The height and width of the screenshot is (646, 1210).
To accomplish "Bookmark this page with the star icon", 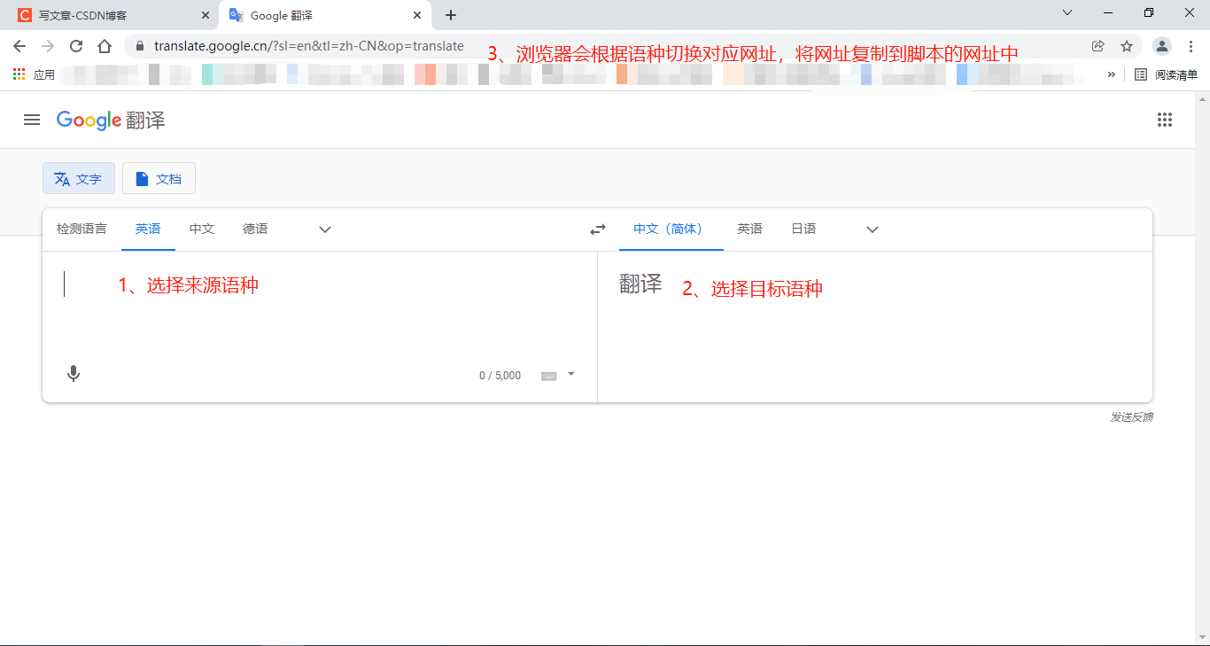I will coord(1126,45).
